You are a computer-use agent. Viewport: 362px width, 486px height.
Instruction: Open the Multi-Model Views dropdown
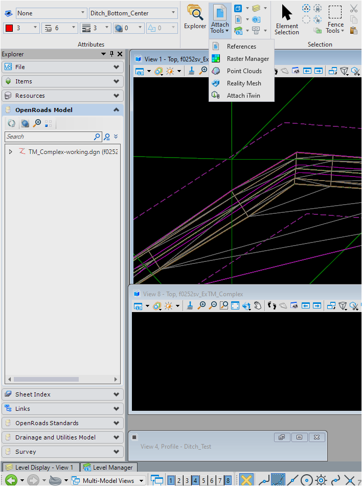pos(108,481)
